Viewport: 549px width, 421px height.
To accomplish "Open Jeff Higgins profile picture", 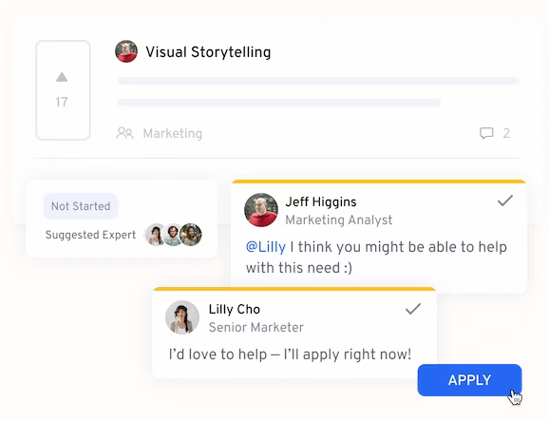I will click(261, 210).
